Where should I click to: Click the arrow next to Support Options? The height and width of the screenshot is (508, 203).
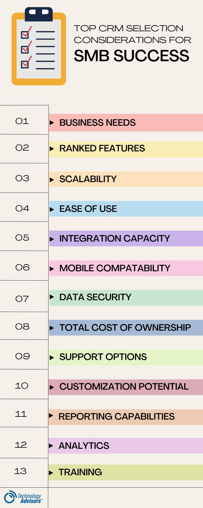52,358
